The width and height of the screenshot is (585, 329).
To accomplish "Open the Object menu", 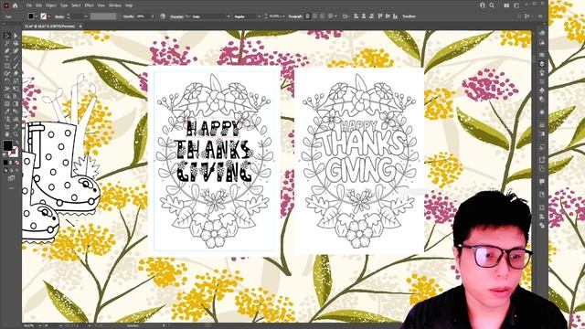I will pos(51,5).
